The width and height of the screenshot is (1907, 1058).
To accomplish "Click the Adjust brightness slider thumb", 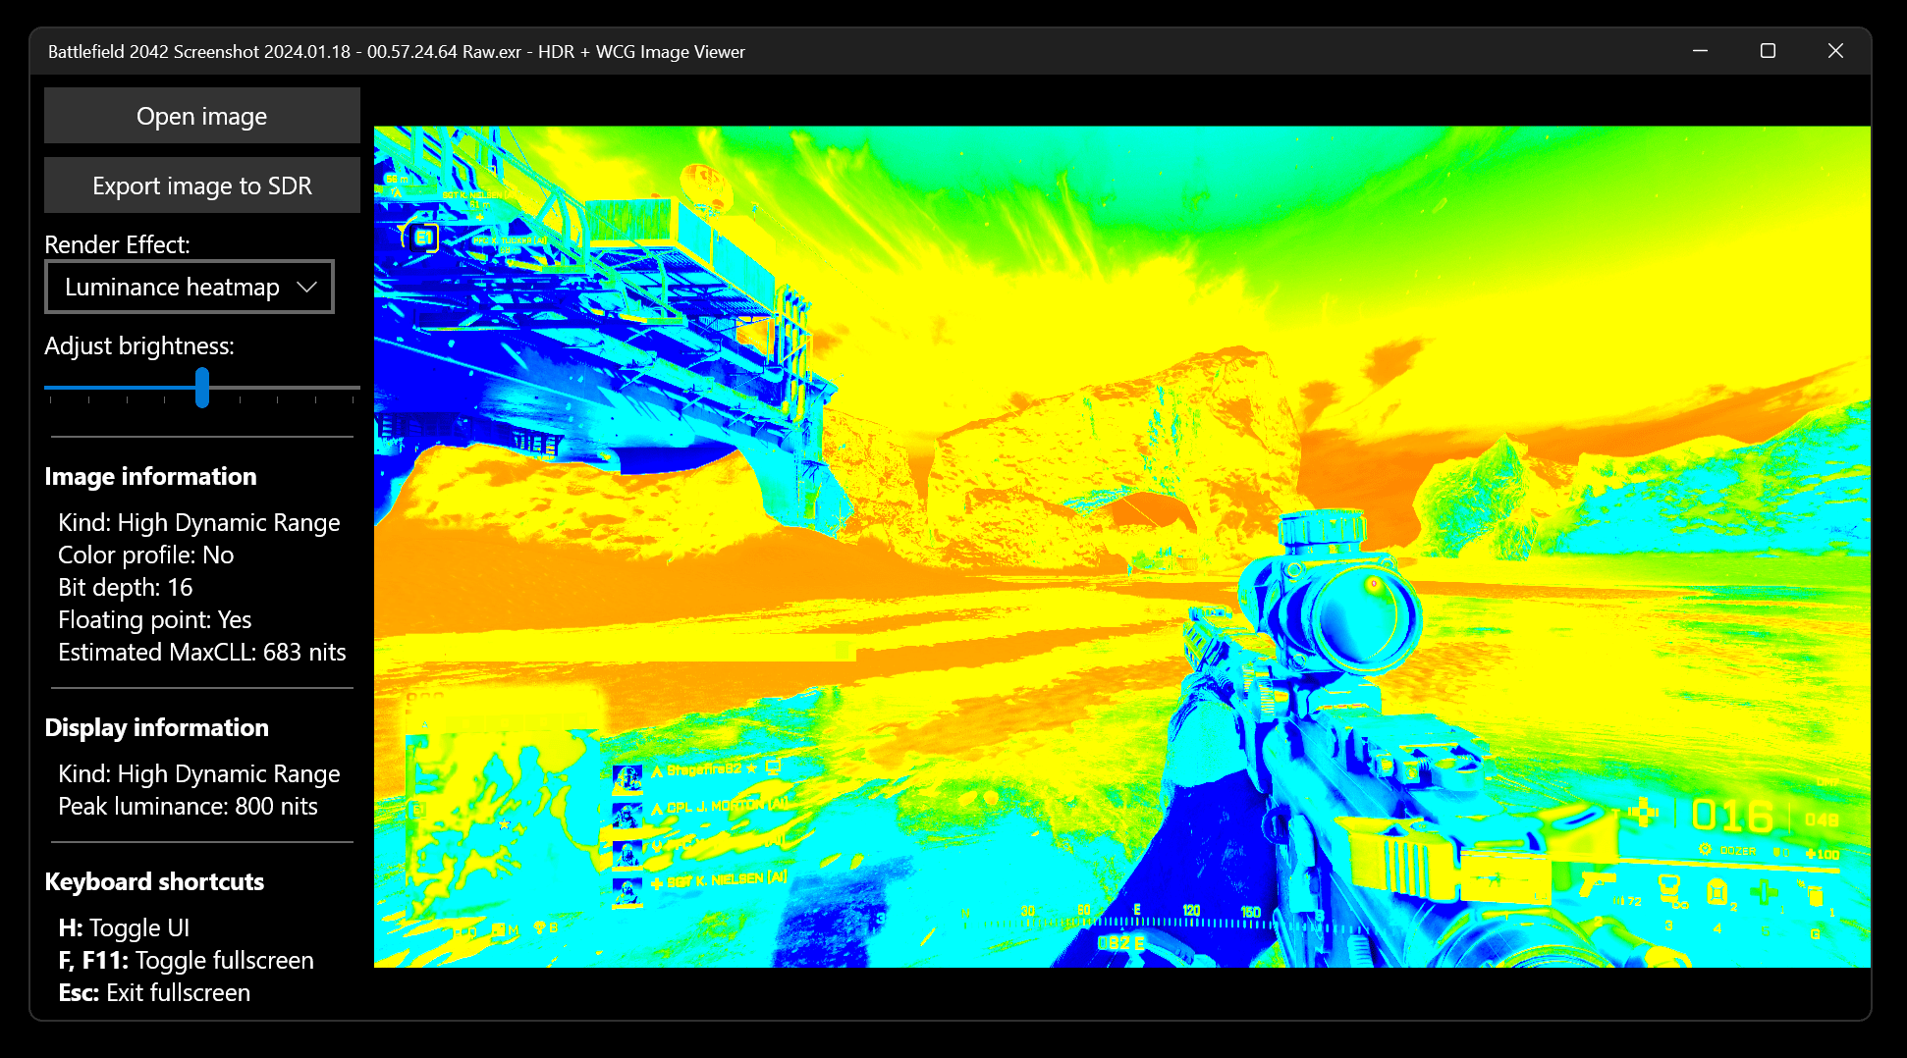I will [202, 388].
